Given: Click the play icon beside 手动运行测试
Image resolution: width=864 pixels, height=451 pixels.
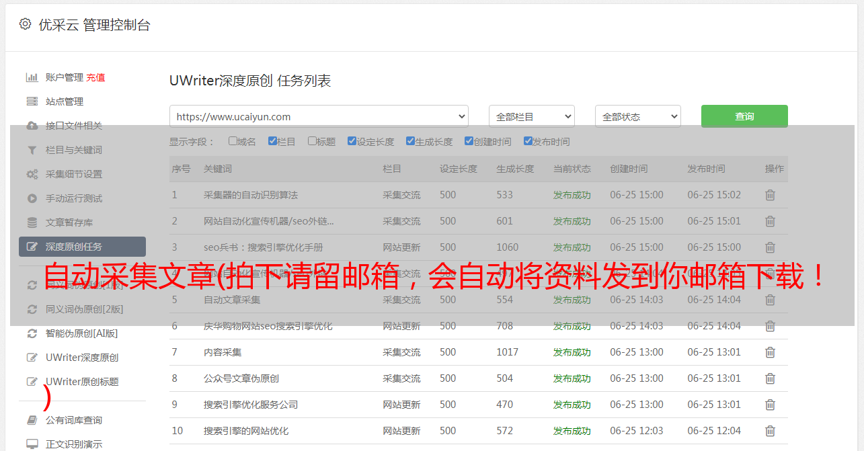Looking at the screenshot, I should [32, 198].
